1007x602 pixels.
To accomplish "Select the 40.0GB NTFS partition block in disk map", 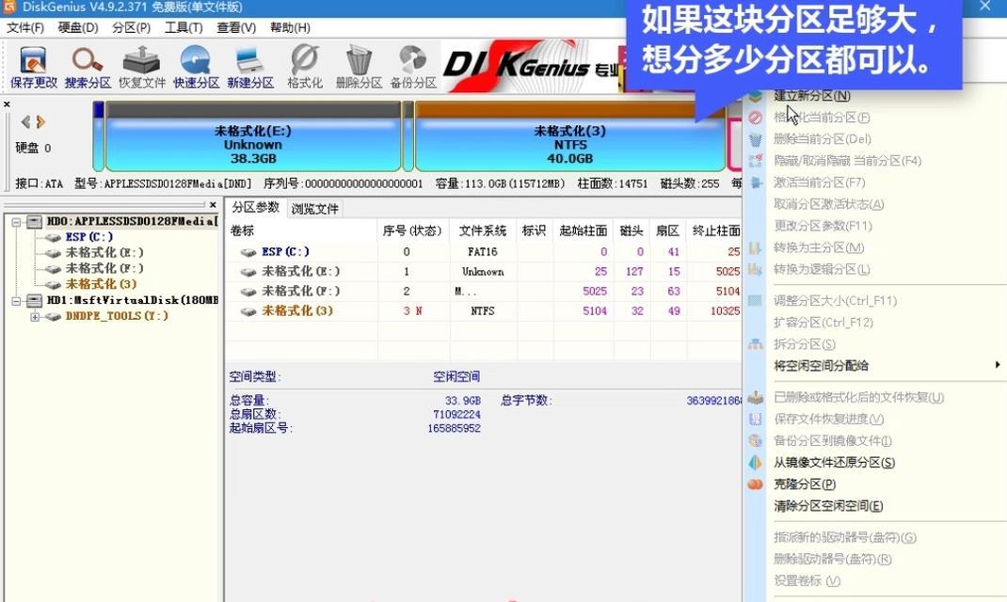I will coord(570,136).
